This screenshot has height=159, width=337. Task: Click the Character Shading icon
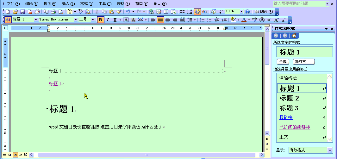click(x=133, y=20)
